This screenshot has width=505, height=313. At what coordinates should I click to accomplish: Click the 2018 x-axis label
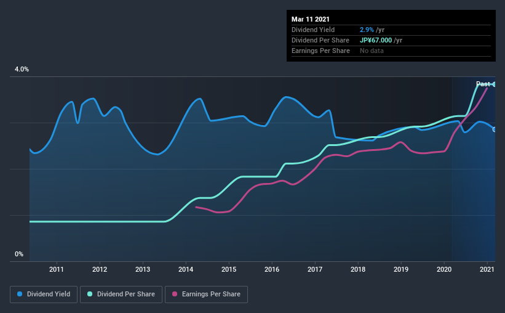(x=358, y=269)
